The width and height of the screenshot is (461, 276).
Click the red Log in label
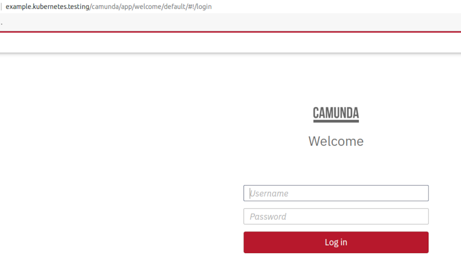336,242
